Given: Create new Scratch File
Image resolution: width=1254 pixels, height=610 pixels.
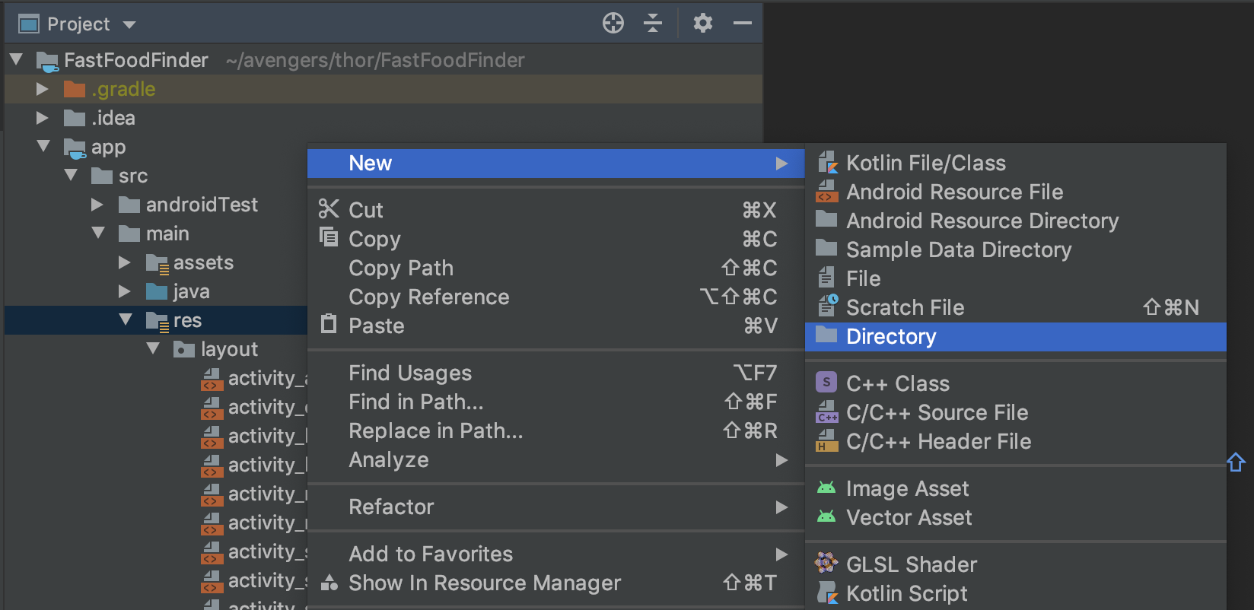Looking at the screenshot, I should click(1016, 307).
